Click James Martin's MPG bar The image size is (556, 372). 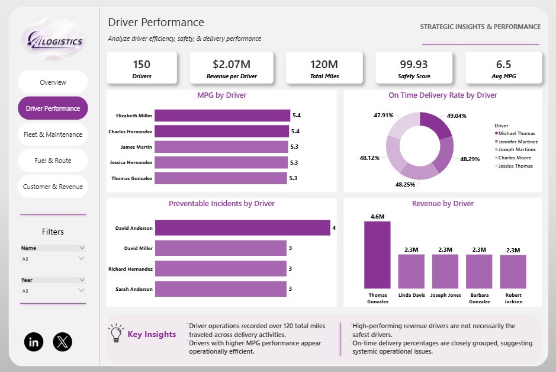pyautogui.click(x=221, y=147)
